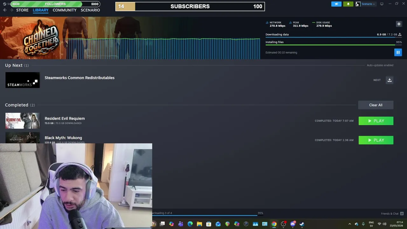Image resolution: width=407 pixels, height=229 pixels.
Task: Go back with the left arrow
Action: click(5, 10)
